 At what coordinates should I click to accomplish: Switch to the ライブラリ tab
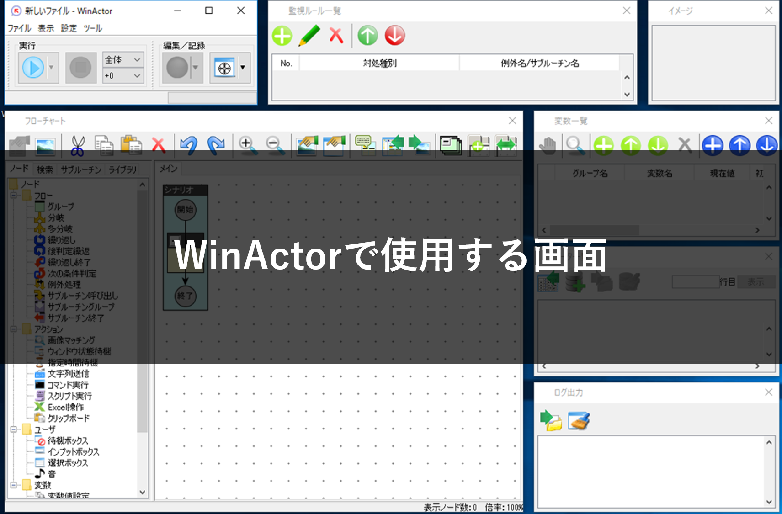[x=122, y=170]
